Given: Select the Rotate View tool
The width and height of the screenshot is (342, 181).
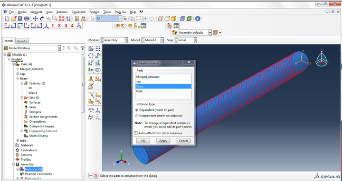Looking at the screenshot, I should [42, 18].
